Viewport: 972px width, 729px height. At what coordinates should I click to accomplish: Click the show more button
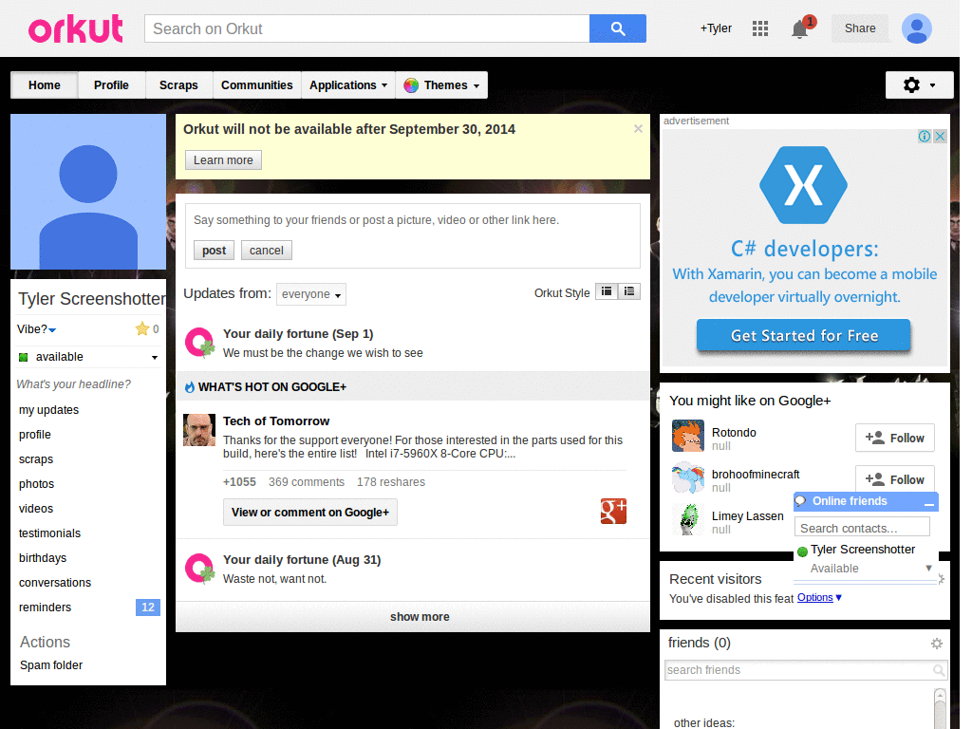click(420, 617)
